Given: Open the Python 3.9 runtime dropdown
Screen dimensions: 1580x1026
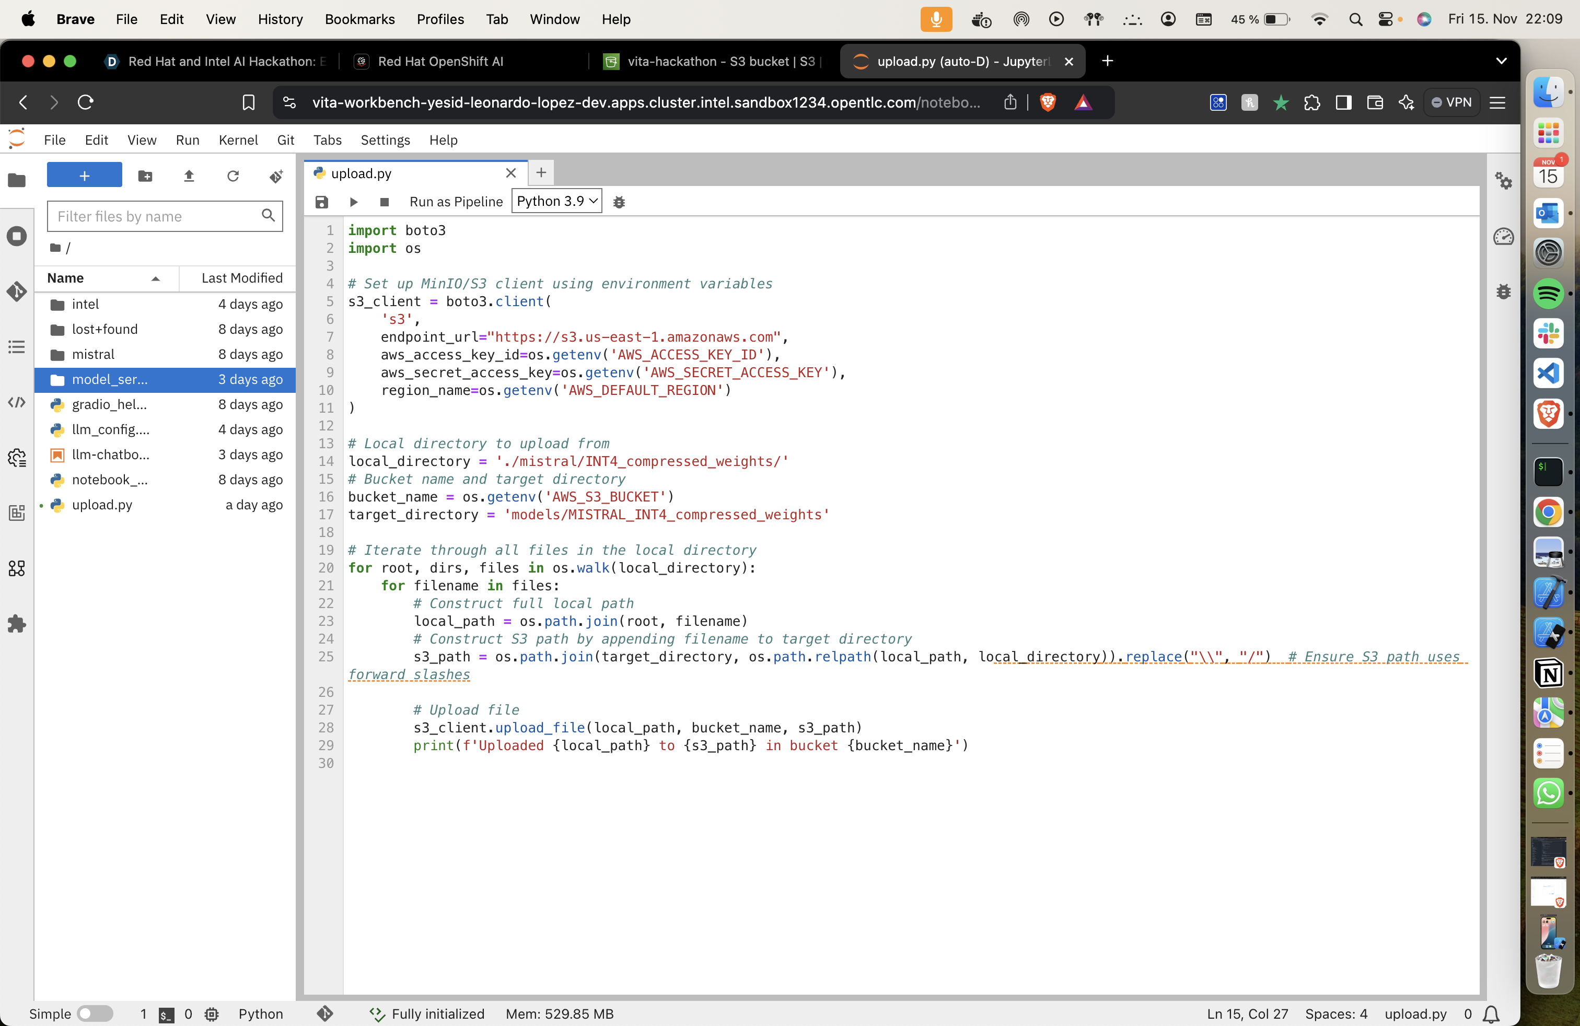Looking at the screenshot, I should tap(556, 201).
